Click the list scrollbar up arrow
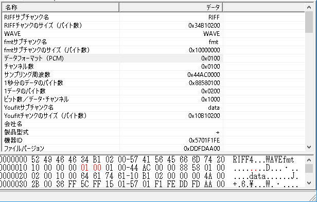317x202 pixels. (309, 8)
